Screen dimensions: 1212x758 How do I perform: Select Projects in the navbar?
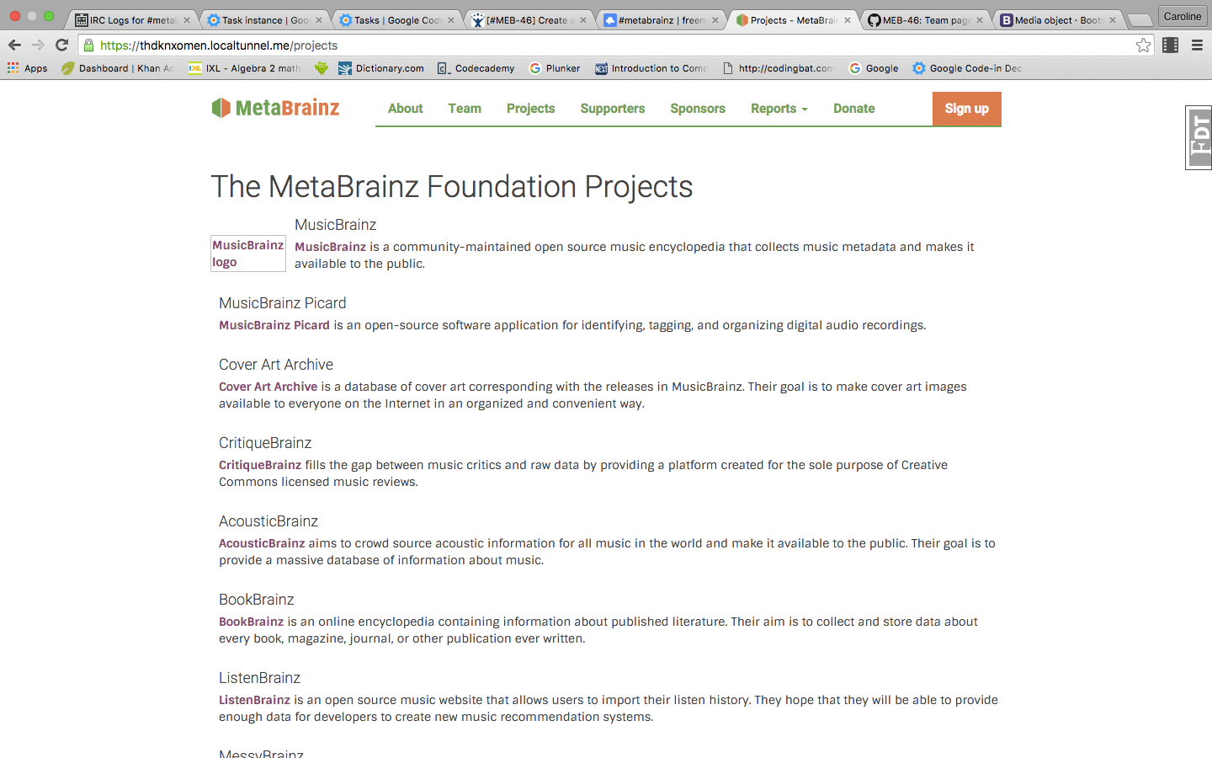530,109
